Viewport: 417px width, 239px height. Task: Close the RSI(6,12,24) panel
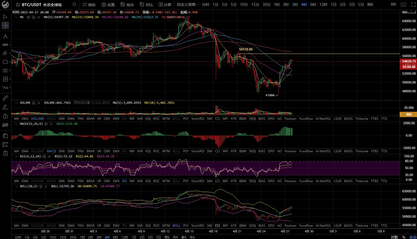point(49,156)
